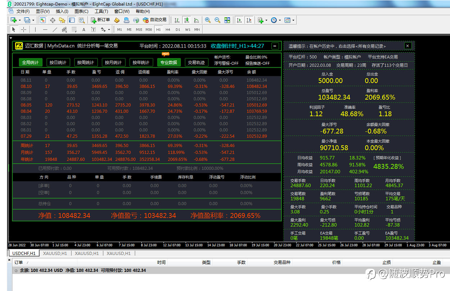Switch to USDCHF,H1 chart tab
Viewport: 450px width, 291px height.
point(24,253)
